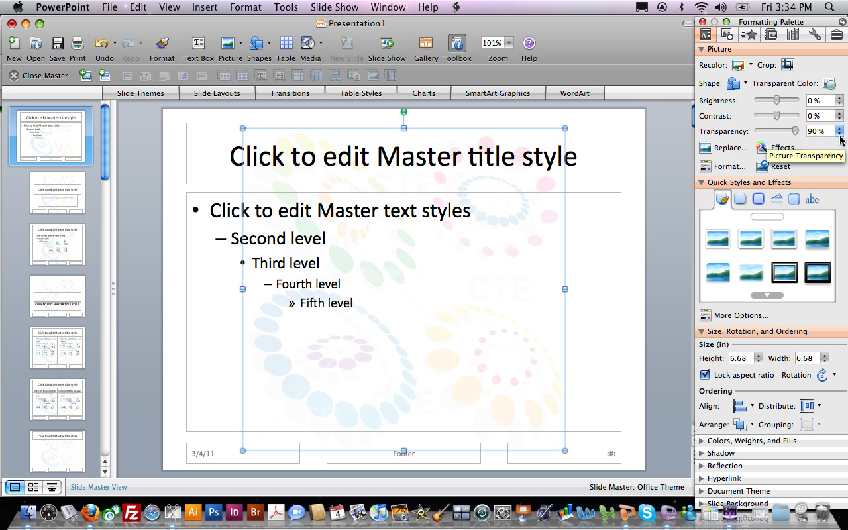Click the Replace... picture button

click(723, 148)
